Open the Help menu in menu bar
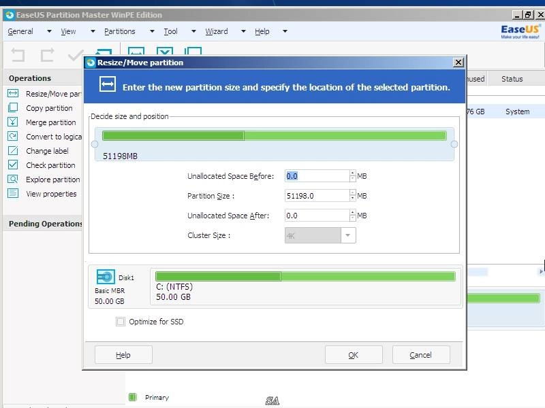Screen dimensions: 545x408 point(262,31)
